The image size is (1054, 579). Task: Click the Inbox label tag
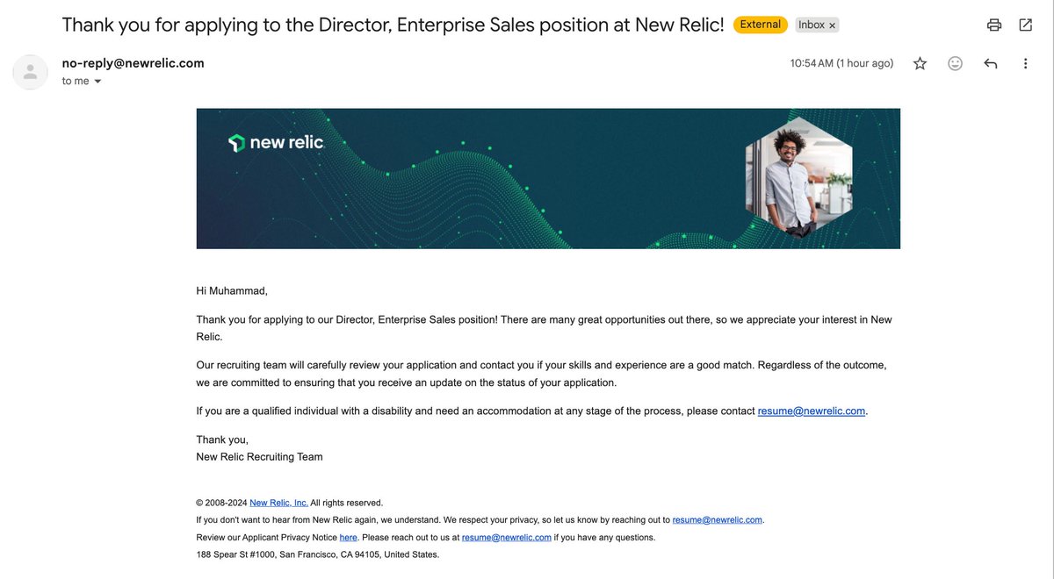pos(812,25)
